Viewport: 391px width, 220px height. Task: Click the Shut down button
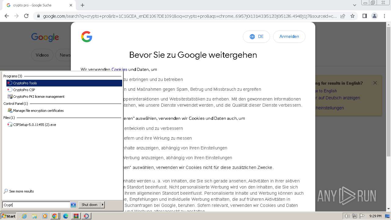coord(90,205)
